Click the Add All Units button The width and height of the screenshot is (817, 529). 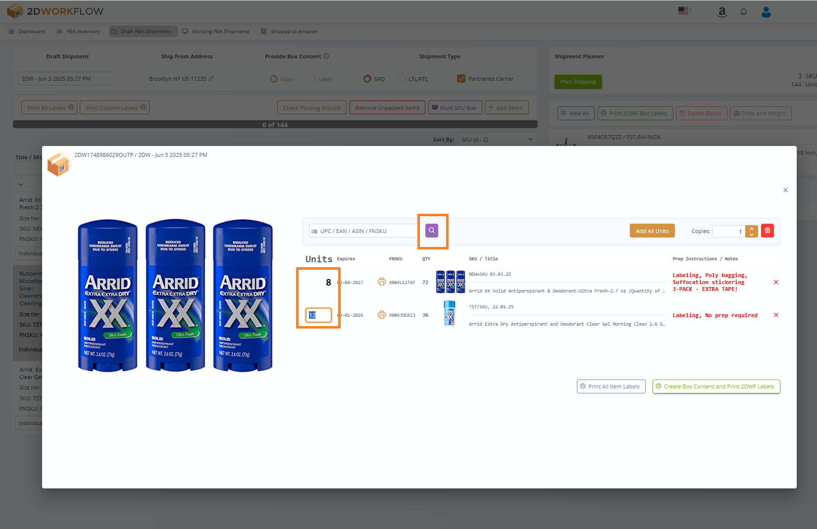click(652, 230)
